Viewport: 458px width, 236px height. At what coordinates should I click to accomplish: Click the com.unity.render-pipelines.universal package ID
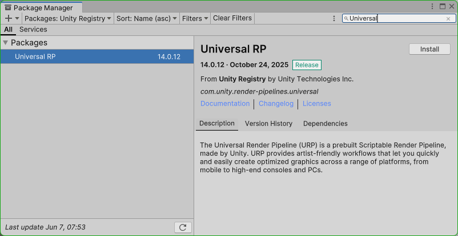tap(259, 92)
